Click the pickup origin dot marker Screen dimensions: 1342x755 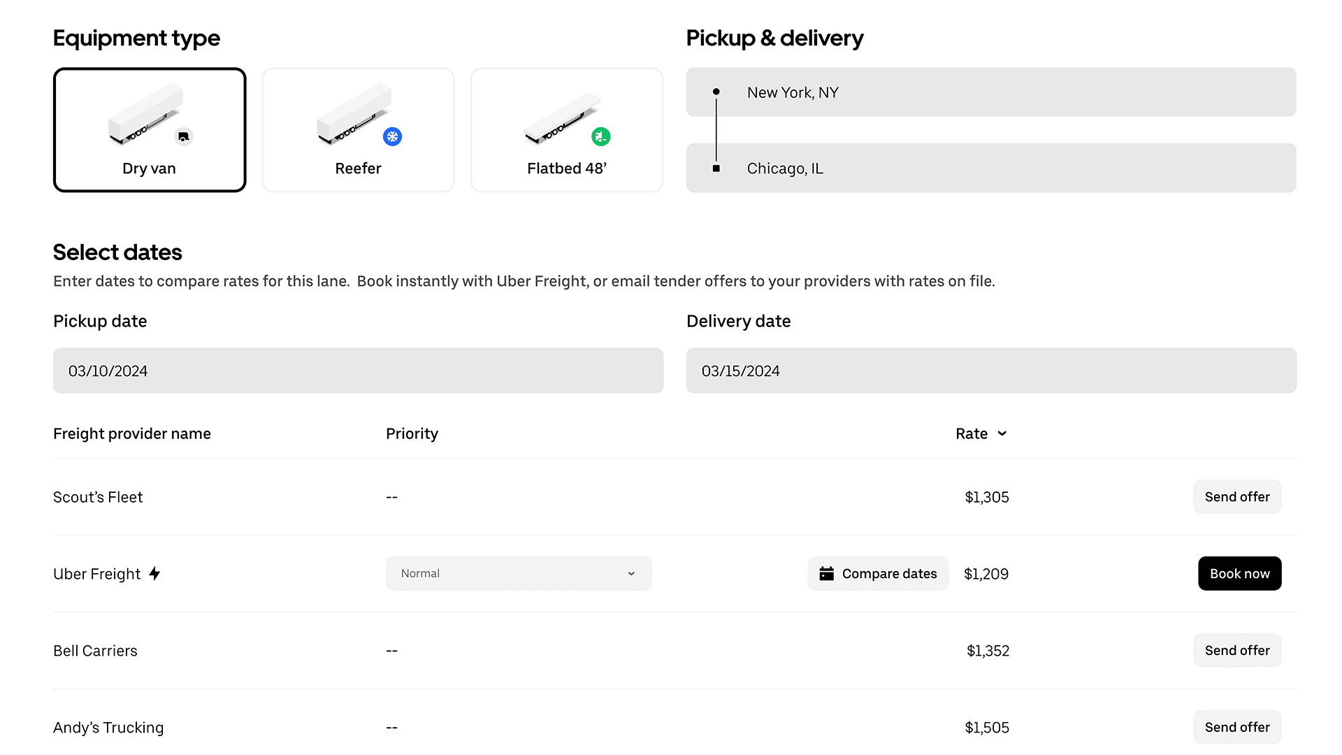tap(716, 92)
